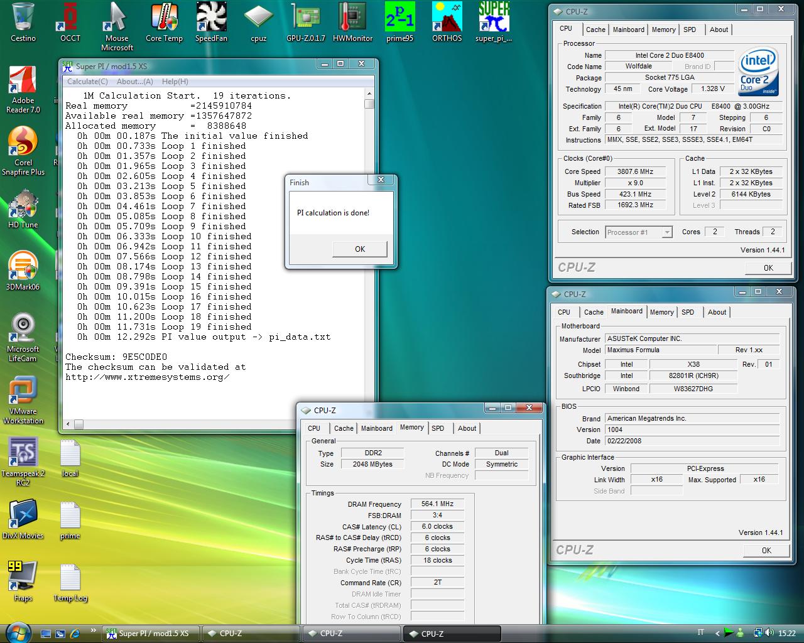Open the ORTHOS desktop shortcut
Viewport: 804px width, 643px height.
447,23
